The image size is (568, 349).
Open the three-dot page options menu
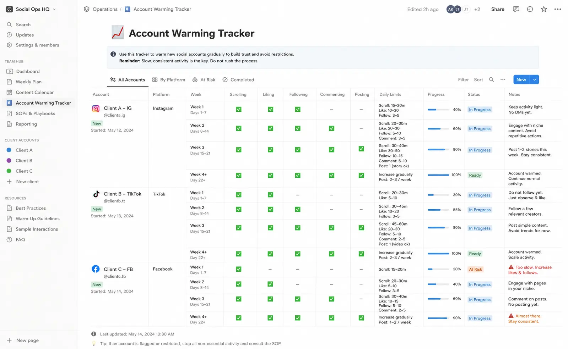point(558,9)
